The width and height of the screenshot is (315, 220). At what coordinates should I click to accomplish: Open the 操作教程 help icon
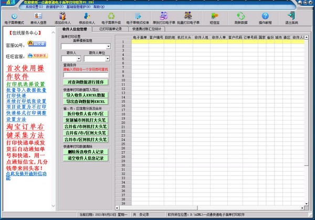[x=265, y=17]
